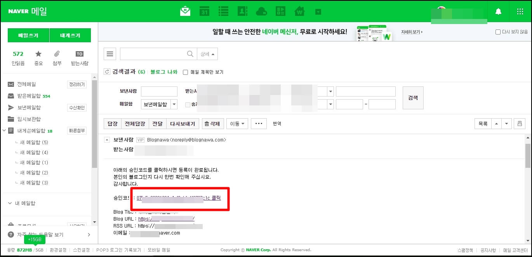
Task: Open the 보낸메일함 mailbox dropdown
Action: [159, 104]
